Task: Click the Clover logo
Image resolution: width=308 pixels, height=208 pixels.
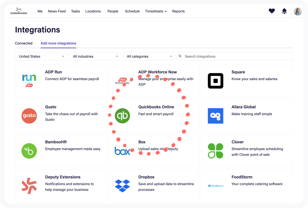Action: tap(215, 151)
